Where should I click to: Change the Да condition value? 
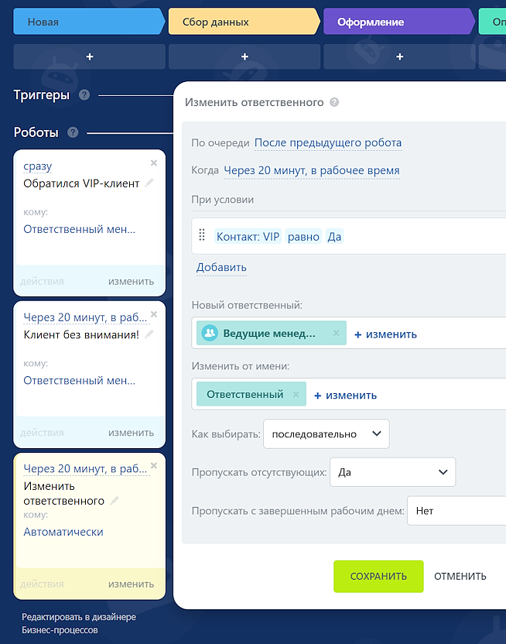click(334, 237)
